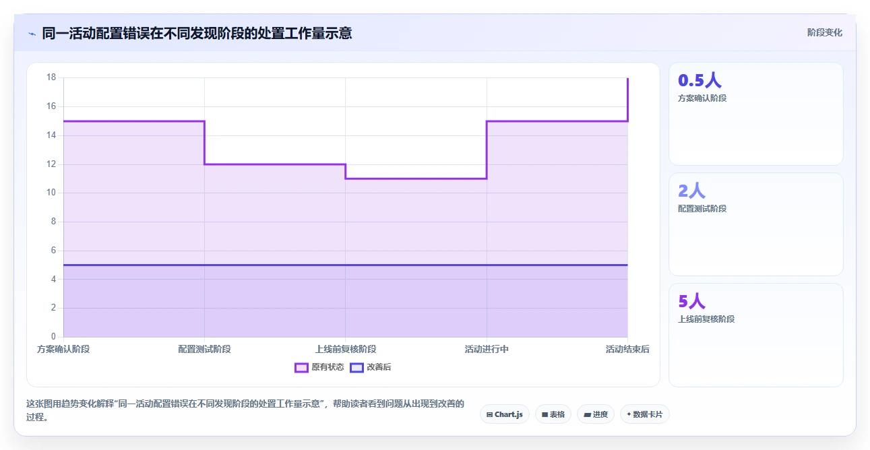Screen dimensions: 870x450
Task: Click the y-axis value 4
Action: tap(54, 279)
